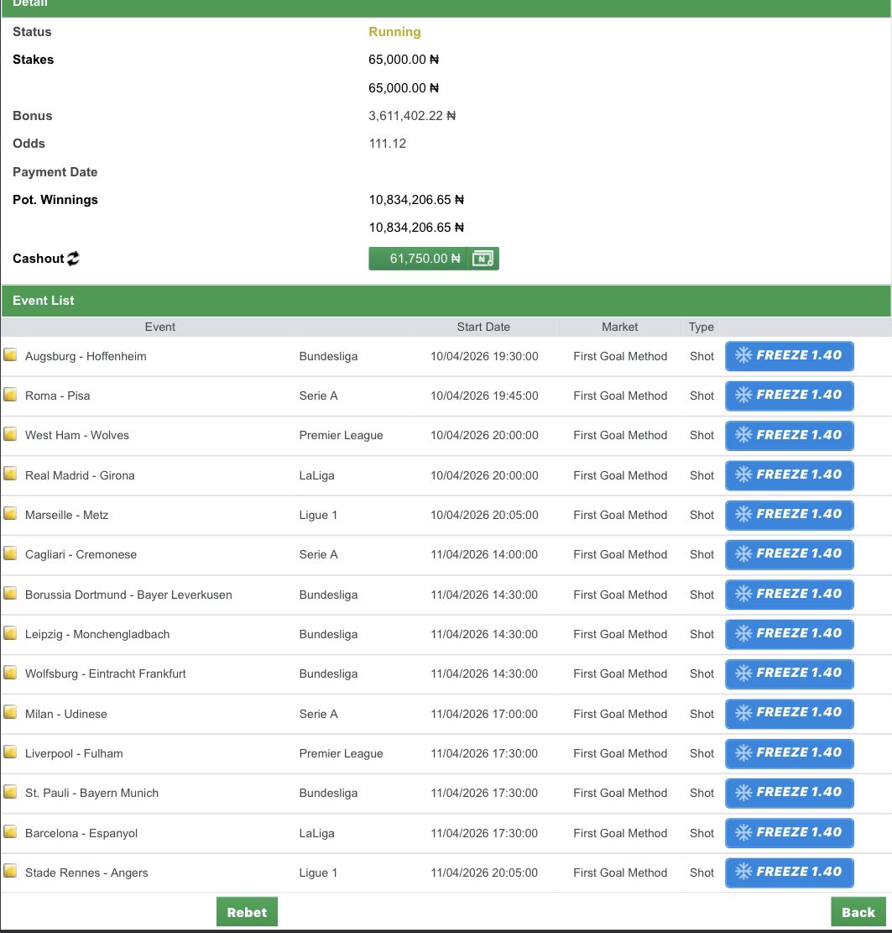Freeze odds for Milan - Udinese
This screenshot has width=892, height=933.
(790, 714)
